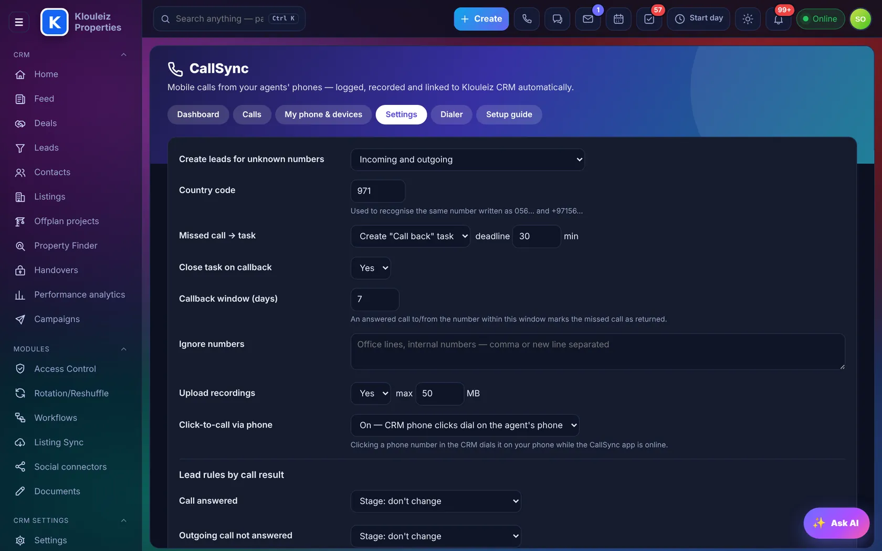Image resolution: width=882 pixels, height=551 pixels.
Task: Open Upload recordings Yes dropdown
Action: (370, 394)
